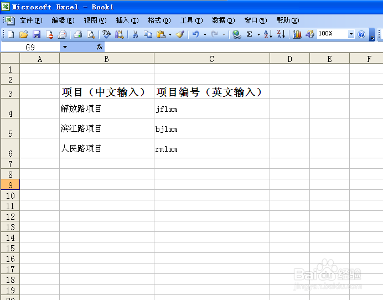Open the Name Box dropdown arrow
This screenshot has height=300, width=383.
pos(65,47)
